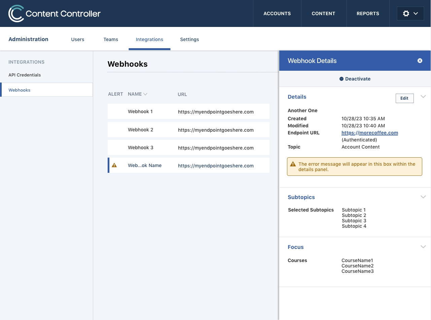This screenshot has width=431, height=320.
Task: Open the https://morecoffee.com link
Action: (370, 133)
